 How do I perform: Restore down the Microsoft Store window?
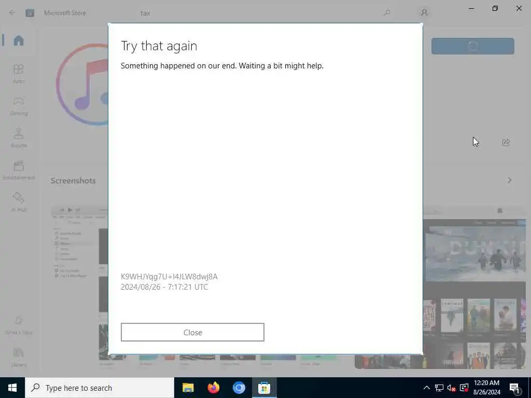coord(495,8)
